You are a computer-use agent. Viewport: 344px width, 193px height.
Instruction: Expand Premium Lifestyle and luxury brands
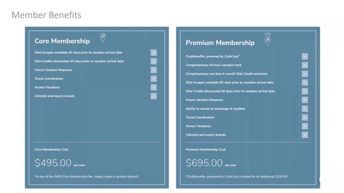(305, 135)
